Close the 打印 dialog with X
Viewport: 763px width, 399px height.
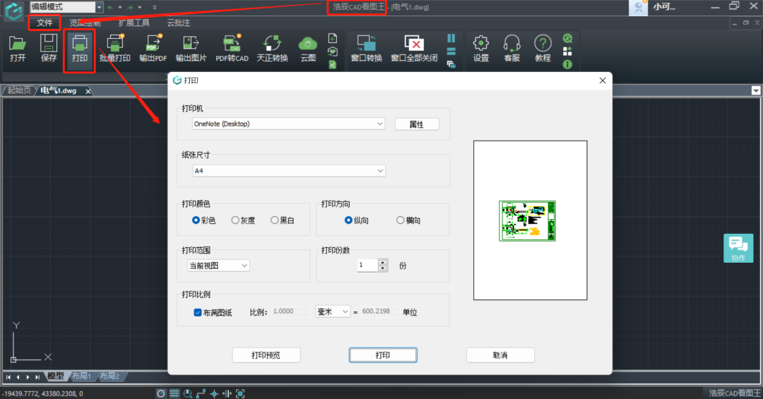tap(603, 81)
